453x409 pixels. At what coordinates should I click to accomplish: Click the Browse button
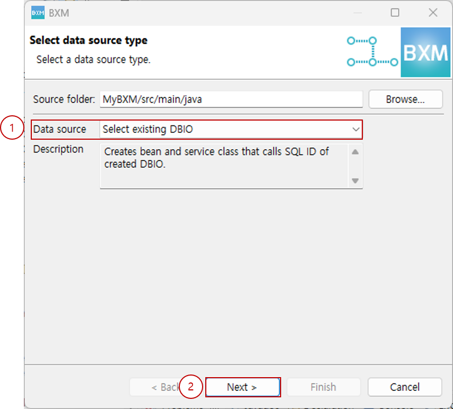click(405, 99)
